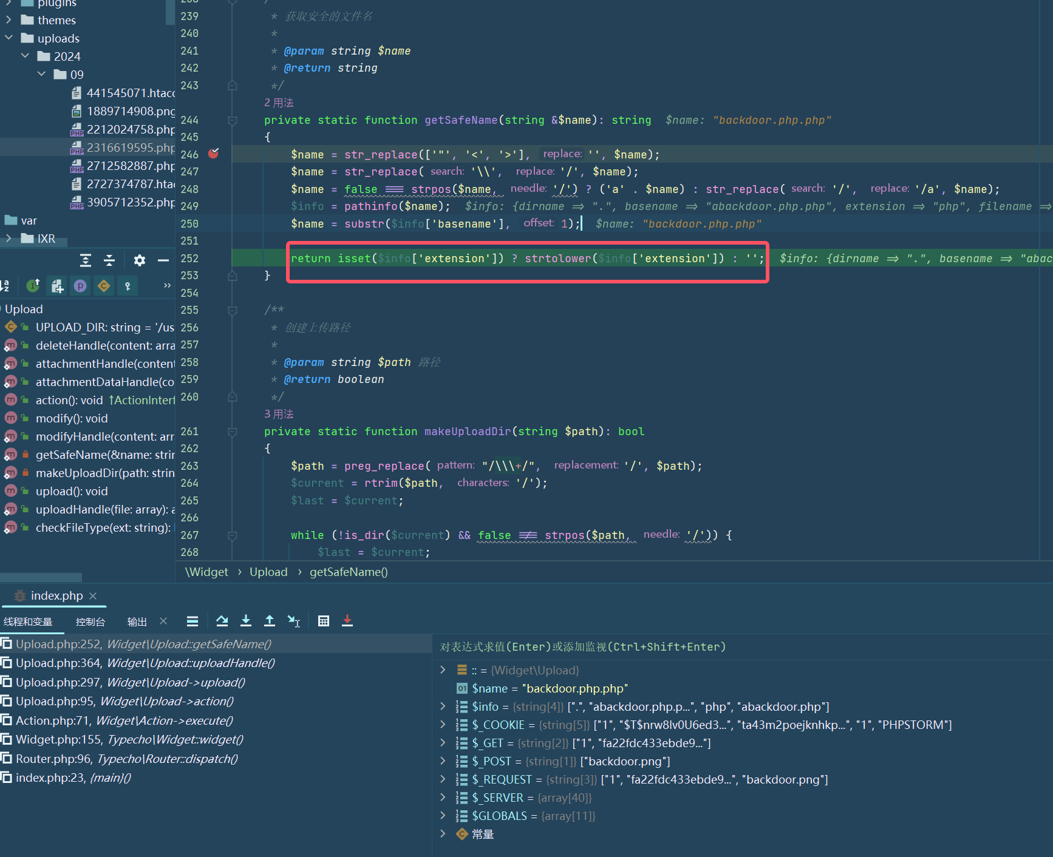Close the index.php debug tab
The width and height of the screenshot is (1053, 857).
click(93, 596)
